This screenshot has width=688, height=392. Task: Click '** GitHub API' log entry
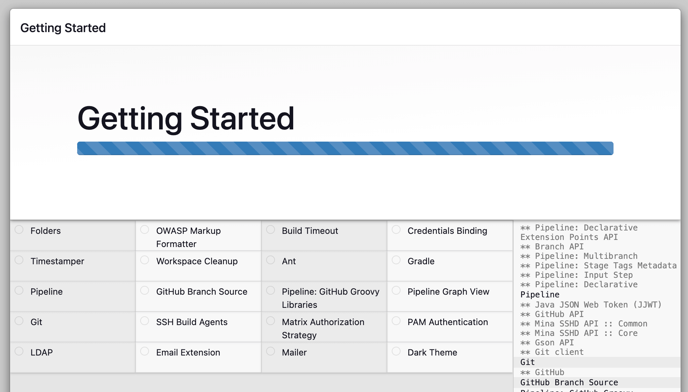[552, 314]
